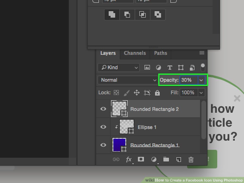
Task: Switch to the Paths tab
Action: 160,53
